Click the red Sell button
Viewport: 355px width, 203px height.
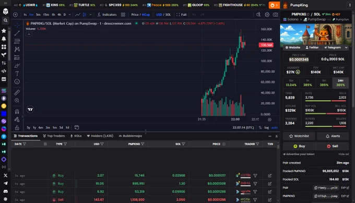[333, 146]
